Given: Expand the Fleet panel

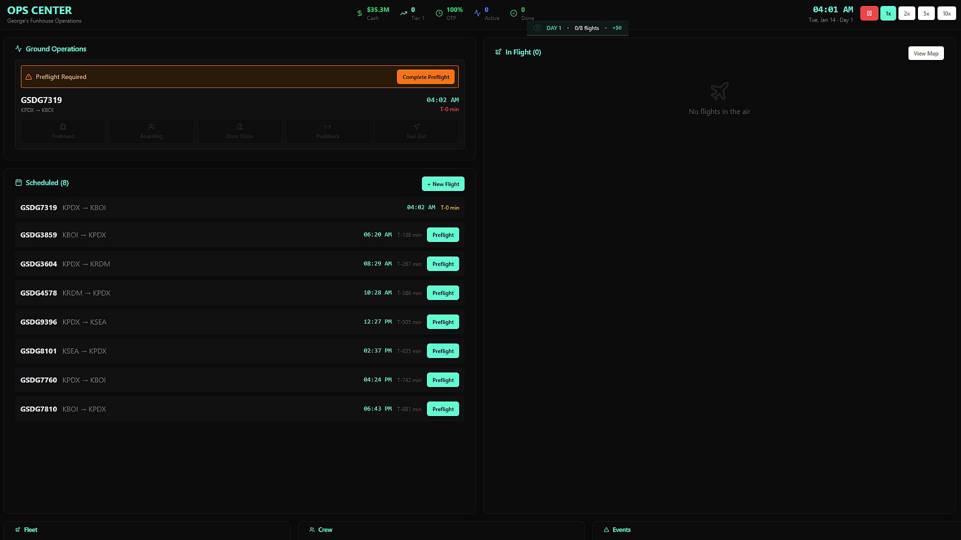Looking at the screenshot, I should pos(30,529).
